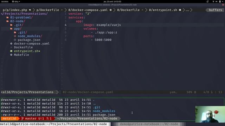Click the sync indicator icon in top bar

click(x=207, y=1)
